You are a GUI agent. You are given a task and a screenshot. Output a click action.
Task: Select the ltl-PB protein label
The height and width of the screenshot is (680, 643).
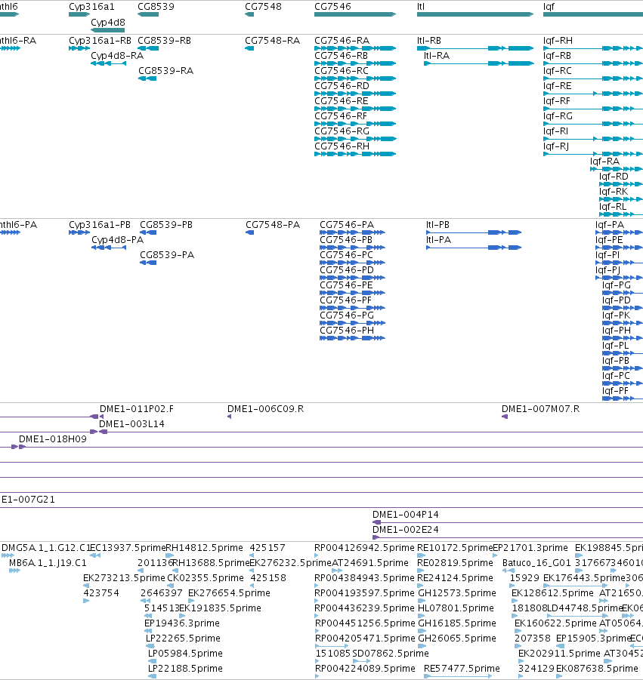click(x=437, y=225)
